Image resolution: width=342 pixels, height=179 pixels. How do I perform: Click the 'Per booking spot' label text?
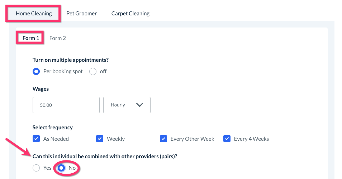(x=63, y=71)
